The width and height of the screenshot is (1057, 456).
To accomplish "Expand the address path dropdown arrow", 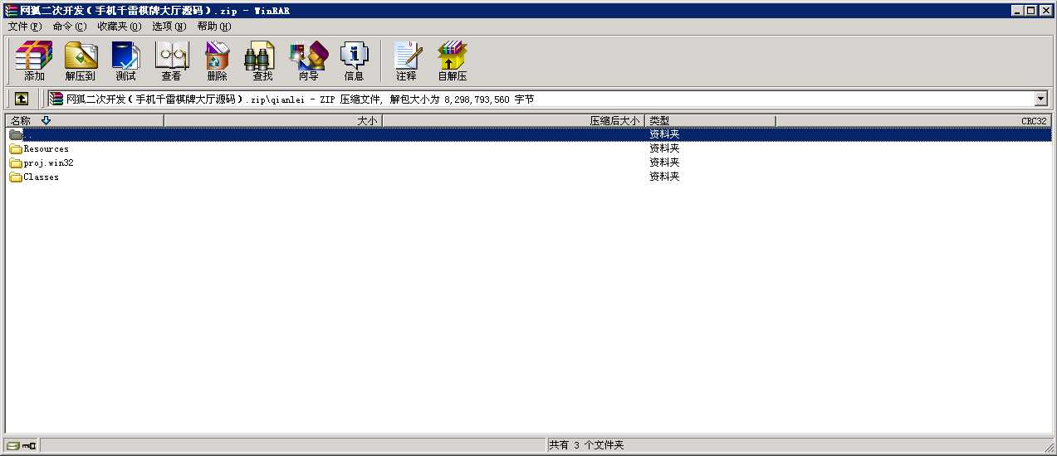I will (x=1041, y=99).
